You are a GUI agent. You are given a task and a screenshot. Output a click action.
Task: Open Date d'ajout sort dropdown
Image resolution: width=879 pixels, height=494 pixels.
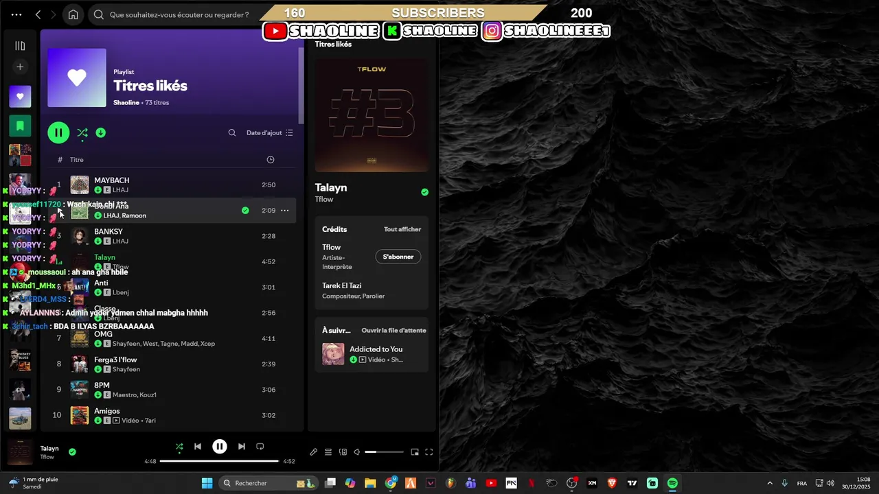pos(270,132)
